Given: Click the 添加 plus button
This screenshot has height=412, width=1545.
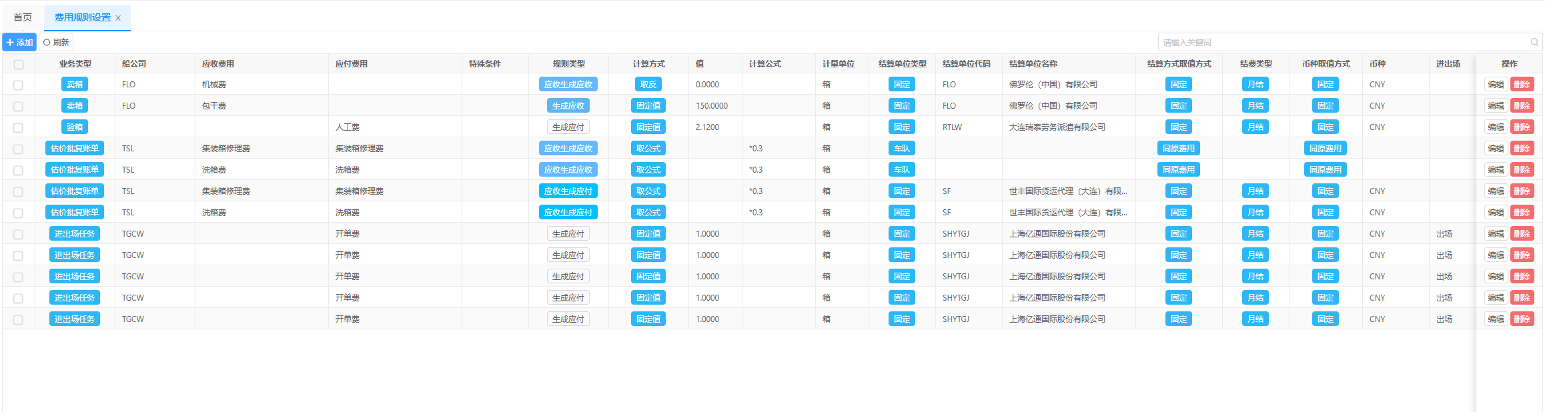Looking at the screenshot, I should pyautogui.click(x=19, y=42).
